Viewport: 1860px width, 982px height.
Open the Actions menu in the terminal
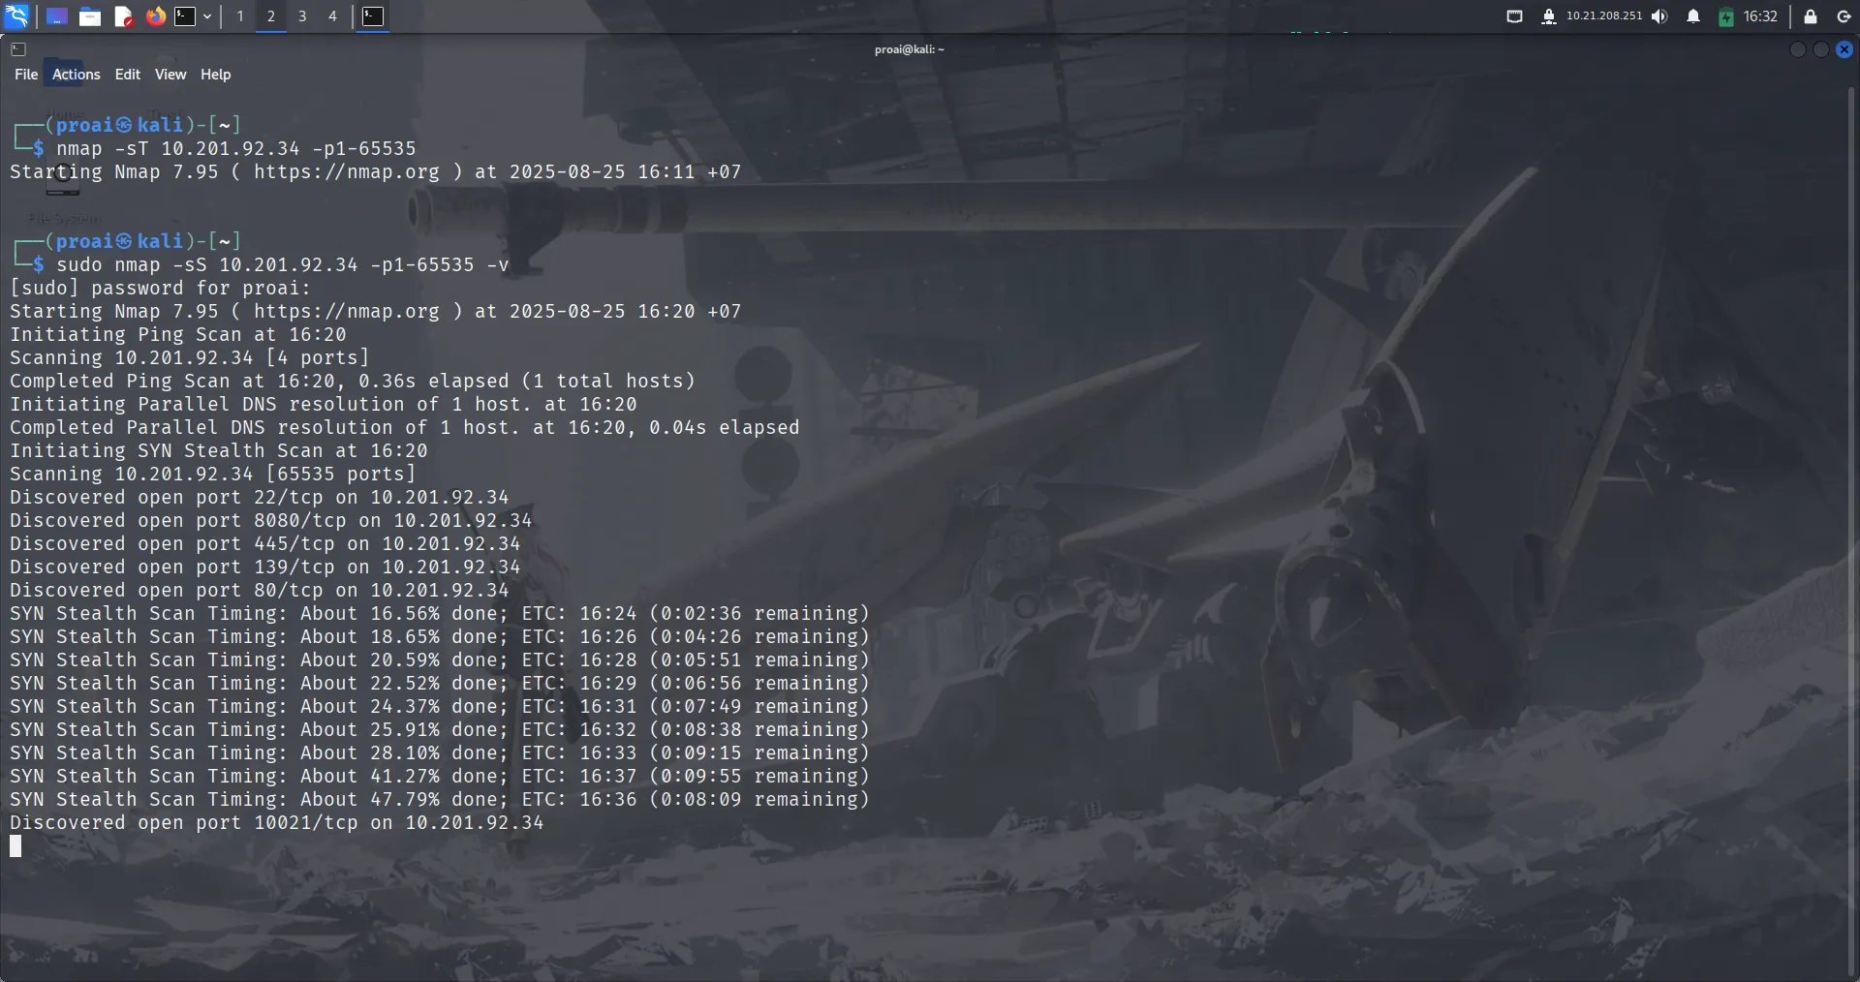tap(75, 75)
